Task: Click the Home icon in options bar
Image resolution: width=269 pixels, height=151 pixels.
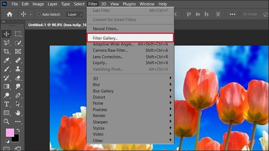Action: [10, 14]
